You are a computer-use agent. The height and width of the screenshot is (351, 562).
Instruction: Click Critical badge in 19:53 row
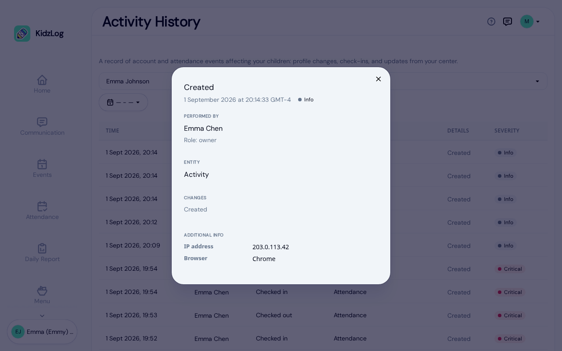(510, 315)
